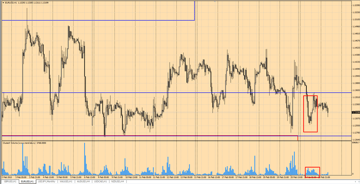Click the small arrow beside the EURUSD,H1 title
Screen dimensions: 360x184
point(3,3)
